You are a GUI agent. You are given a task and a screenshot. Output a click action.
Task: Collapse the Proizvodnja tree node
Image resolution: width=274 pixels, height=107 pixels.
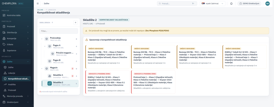41,39
